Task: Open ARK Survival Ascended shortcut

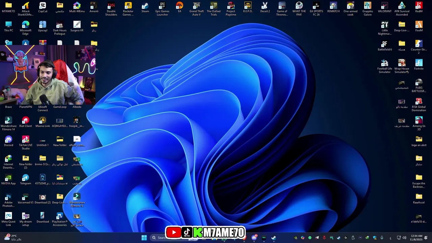Action: (402, 9)
